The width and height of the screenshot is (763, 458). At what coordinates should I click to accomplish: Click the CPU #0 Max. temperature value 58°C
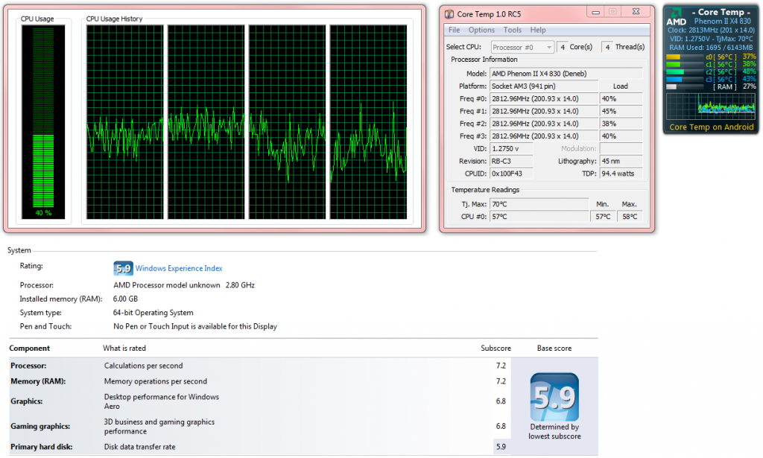pyautogui.click(x=630, y=217)
